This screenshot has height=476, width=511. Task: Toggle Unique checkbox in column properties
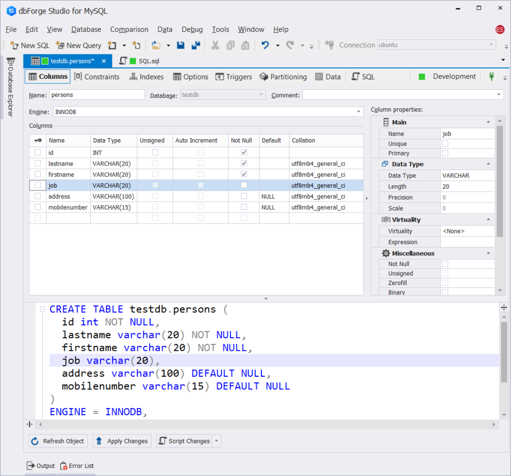[x=445, y=144]
